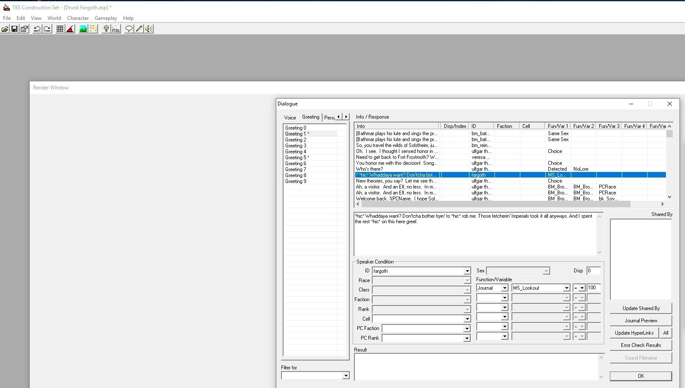
Task: Open the Help menu
Action: (x=128, y=18)
